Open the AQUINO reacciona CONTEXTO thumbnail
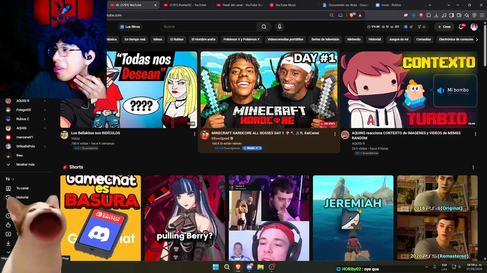This screenshot has height=273, width=487. pyautogui.click(x=409, y=90)
